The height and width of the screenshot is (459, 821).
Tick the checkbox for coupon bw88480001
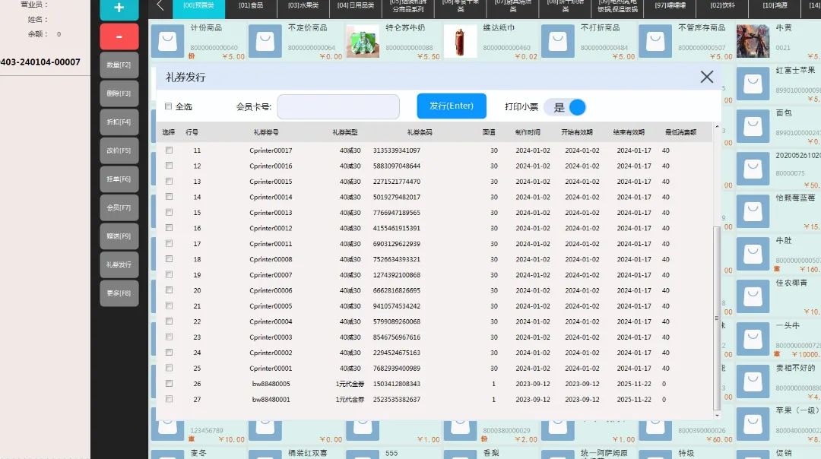coord(169,399)
